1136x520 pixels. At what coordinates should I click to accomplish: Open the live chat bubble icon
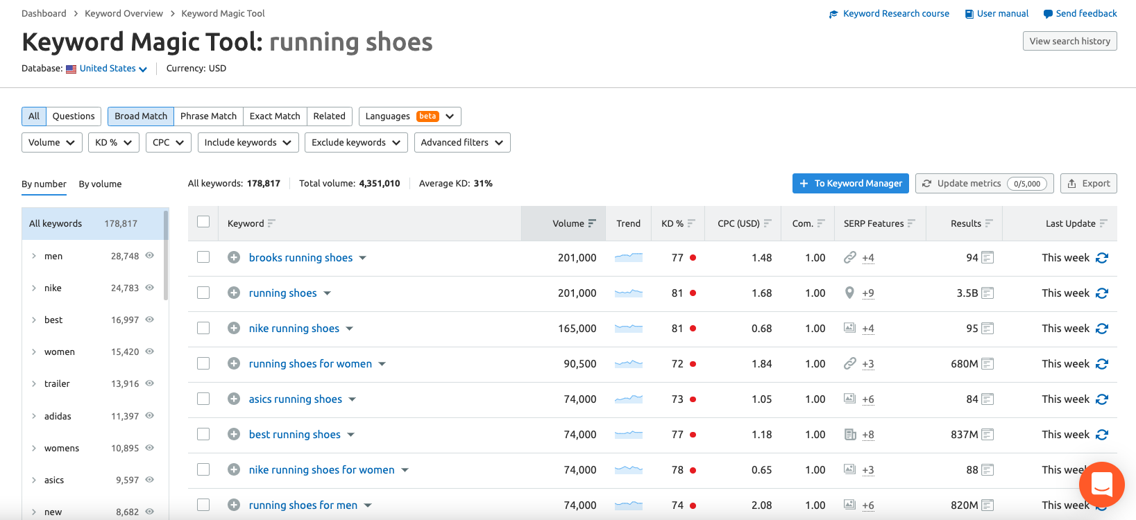[x=1102, y=484]
